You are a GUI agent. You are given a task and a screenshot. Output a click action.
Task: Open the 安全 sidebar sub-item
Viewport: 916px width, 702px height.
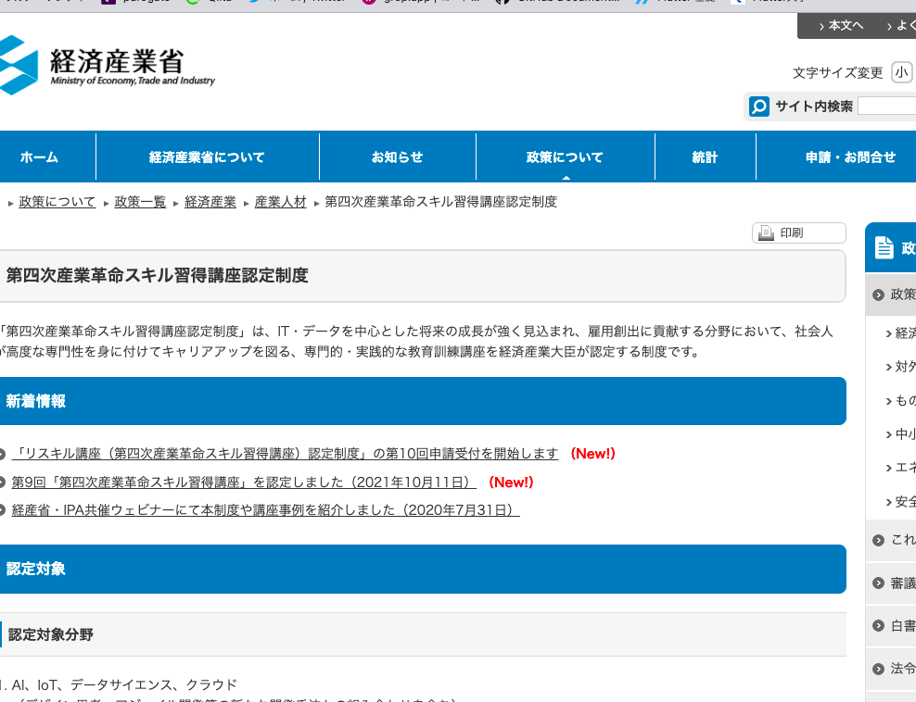point(901,501)
